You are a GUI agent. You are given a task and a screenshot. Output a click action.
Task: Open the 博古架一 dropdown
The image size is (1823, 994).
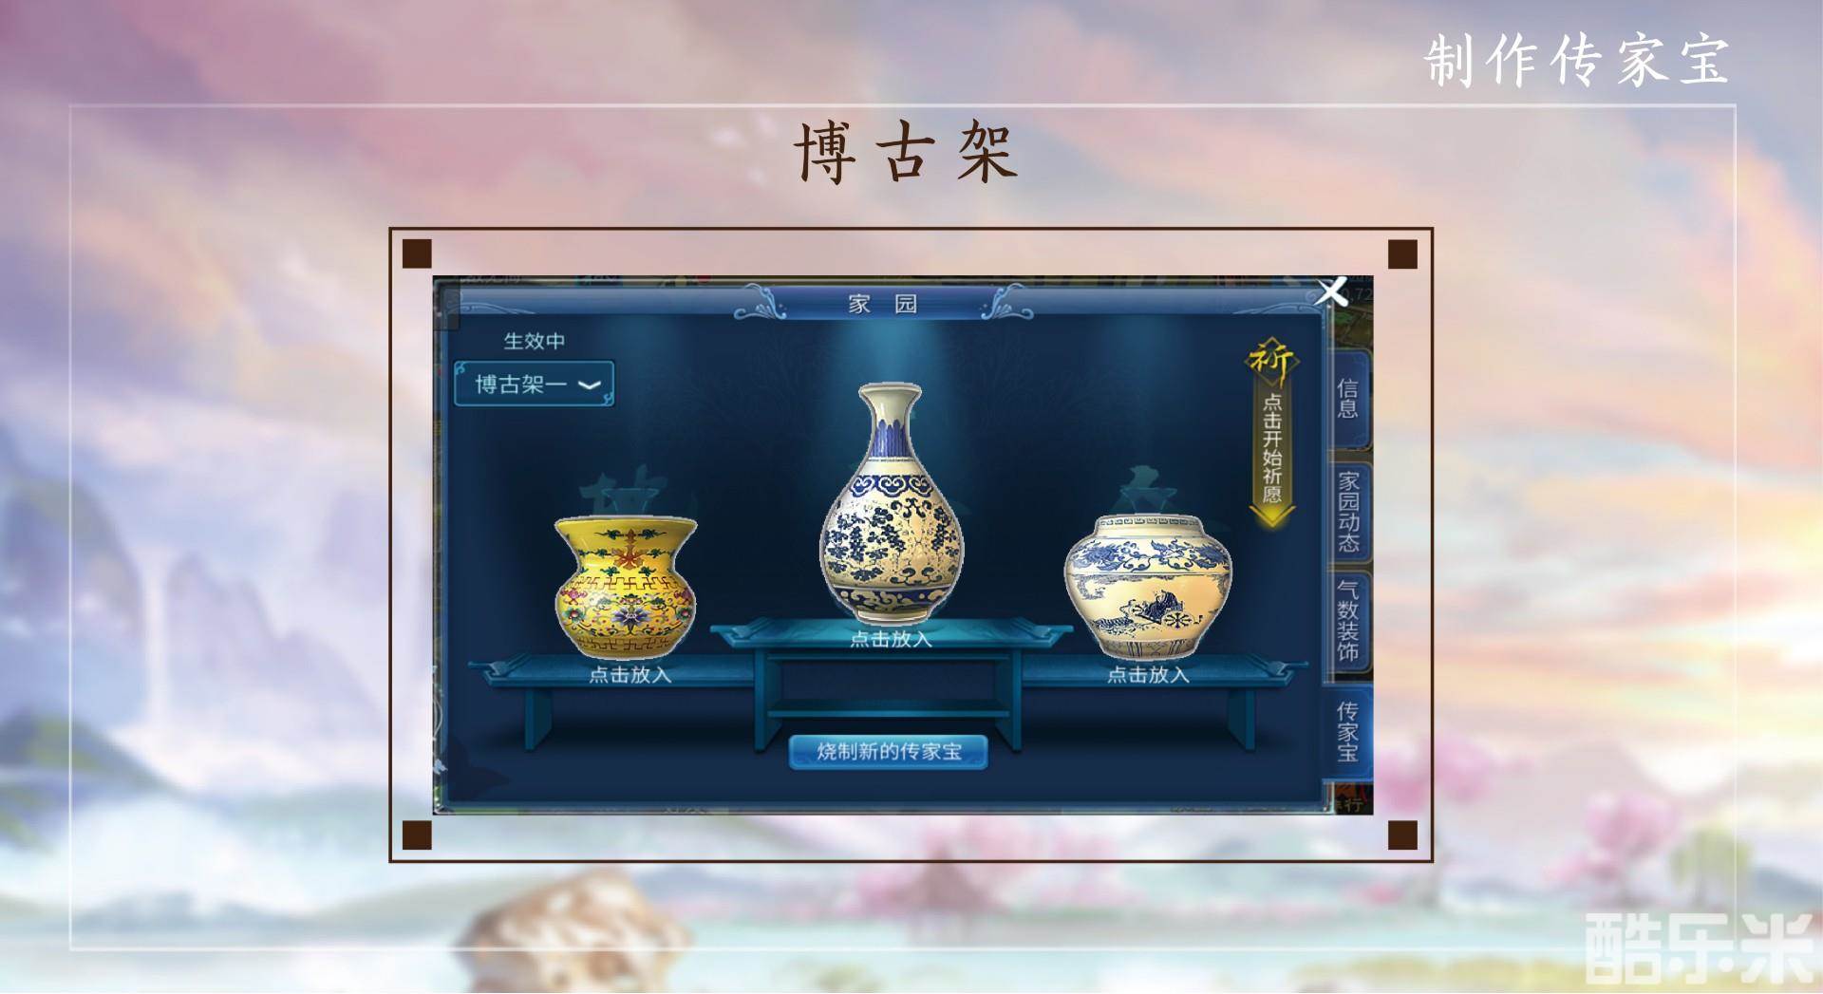click(x=535, y=384)
